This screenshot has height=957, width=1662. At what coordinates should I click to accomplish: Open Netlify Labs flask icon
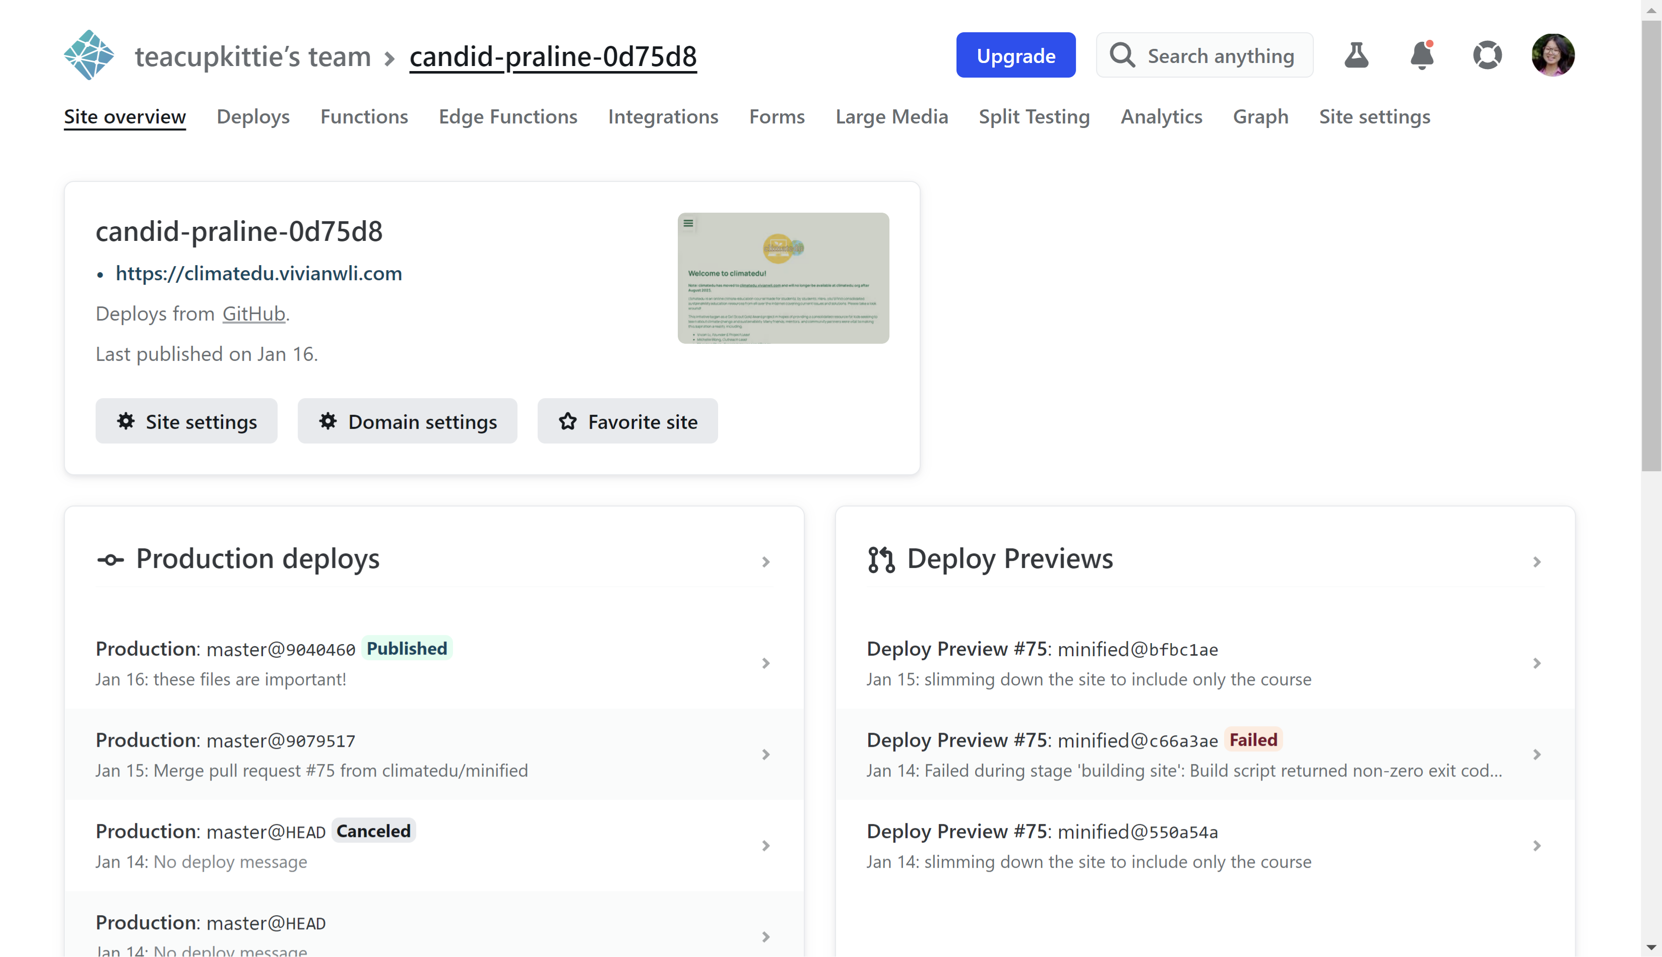click(1357, 55)
